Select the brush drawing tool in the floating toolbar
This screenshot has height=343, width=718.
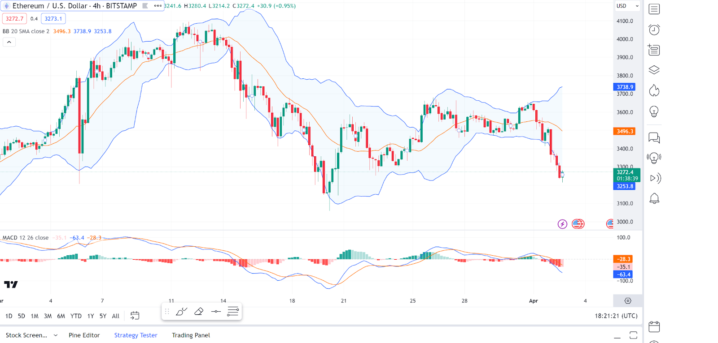[181, 311]
